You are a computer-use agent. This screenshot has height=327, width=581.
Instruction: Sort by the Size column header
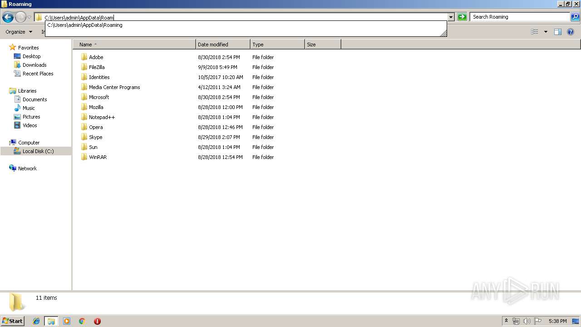point(323,45)
